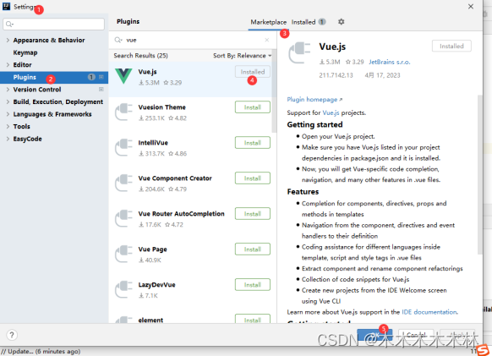Screen dimensions: 492x356
Task: Expand the Editor settings node
Action: 8,64
